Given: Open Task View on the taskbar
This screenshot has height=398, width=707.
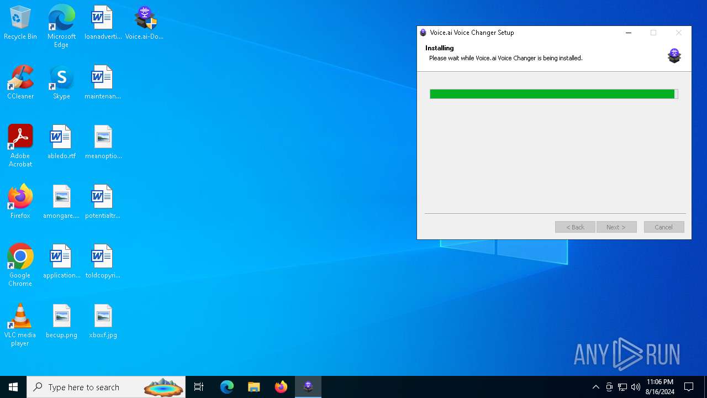Looking at the screenshot, I should pos(199,387).
